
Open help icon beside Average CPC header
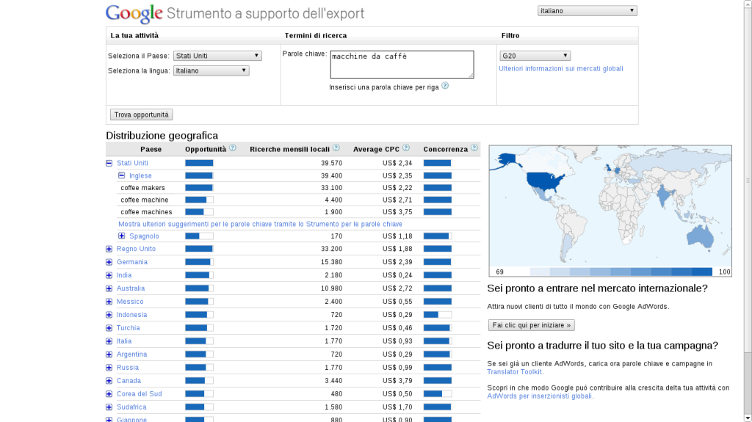pyautogui.click(x=406, y=148)
